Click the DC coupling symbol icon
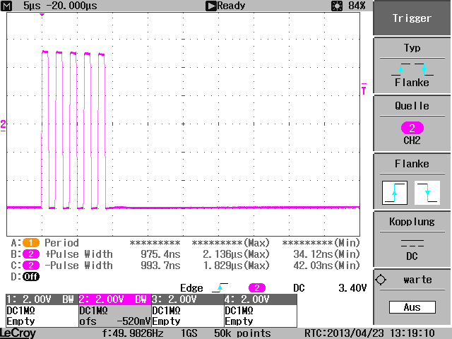Screen dimensions: 452x339 tap(412, 243)
